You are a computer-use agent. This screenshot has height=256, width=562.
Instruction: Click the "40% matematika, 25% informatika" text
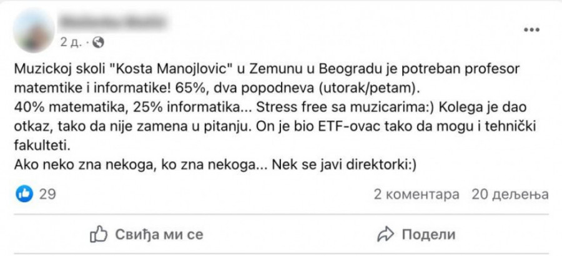116,107
